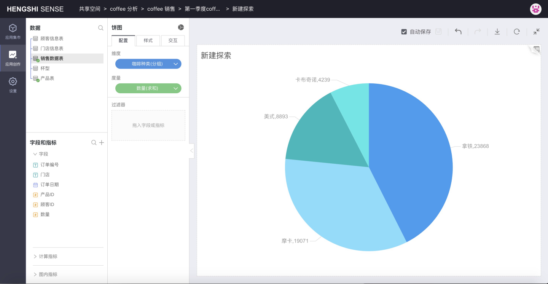Switch to the 样式 tab

pyautogui.click(x=148, y=40)
